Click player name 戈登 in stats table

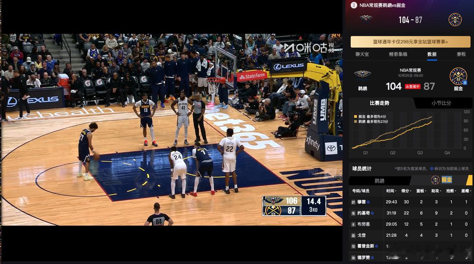(362, 235)
